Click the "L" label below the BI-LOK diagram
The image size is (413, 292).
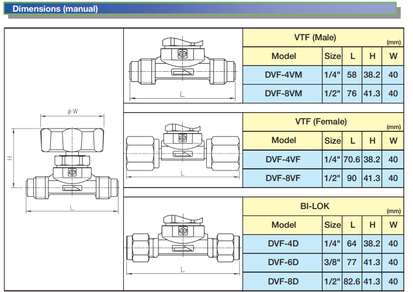click(182, 270)
